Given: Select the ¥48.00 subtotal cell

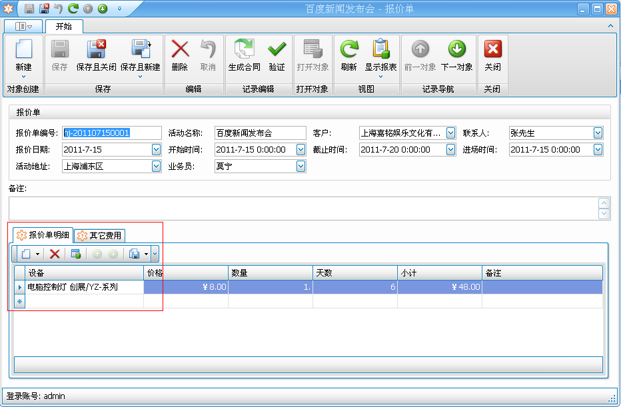Looking at the screenshot, I should click(x=440, y=287).
